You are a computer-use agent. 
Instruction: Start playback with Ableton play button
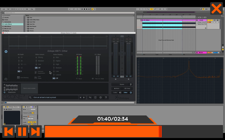82,9
